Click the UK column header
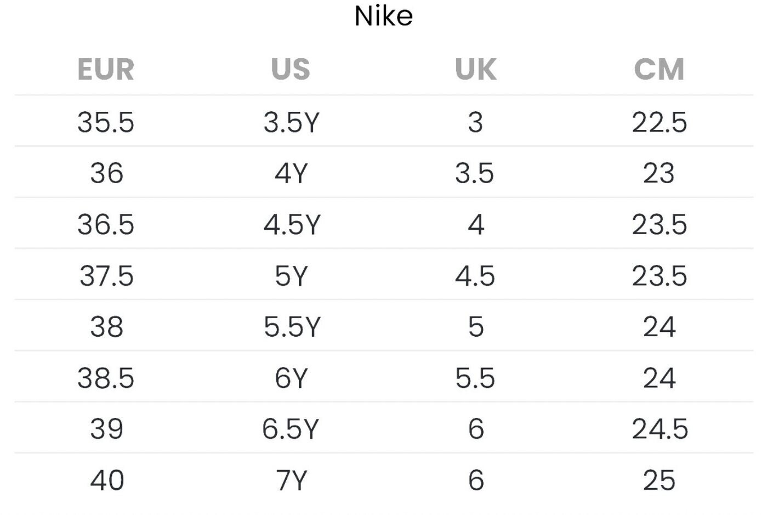This screenshot has height=515, width=762. 475,70
